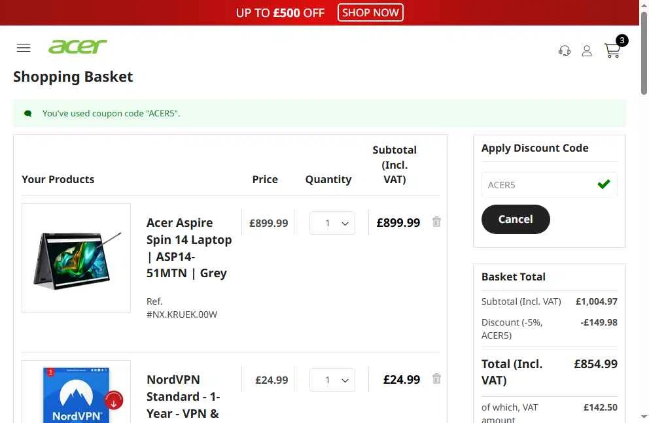Remove Acer Aspire Spin 14 with trash icon

tap(436, 222)
